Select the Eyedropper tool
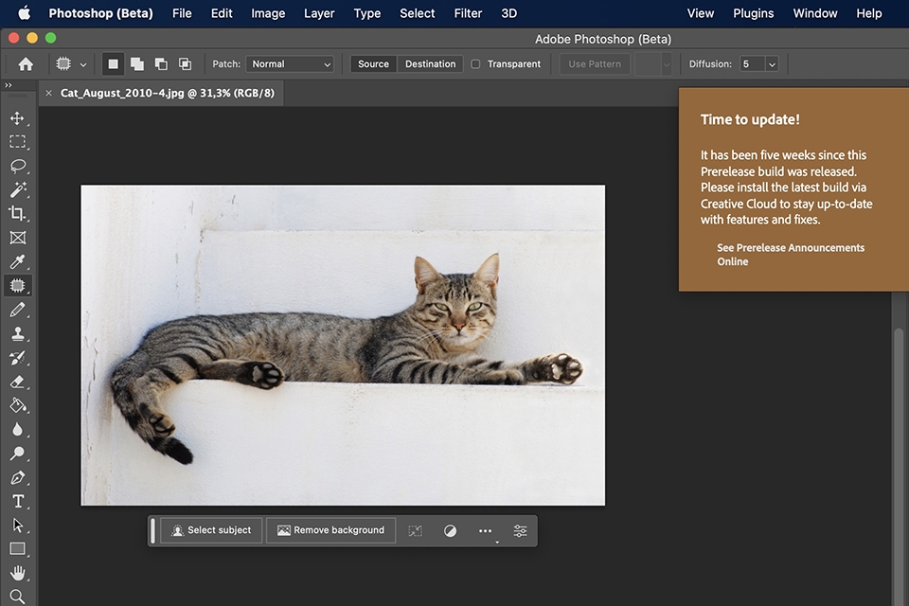Viewport: 909px width, 606px height. (17, 261)
